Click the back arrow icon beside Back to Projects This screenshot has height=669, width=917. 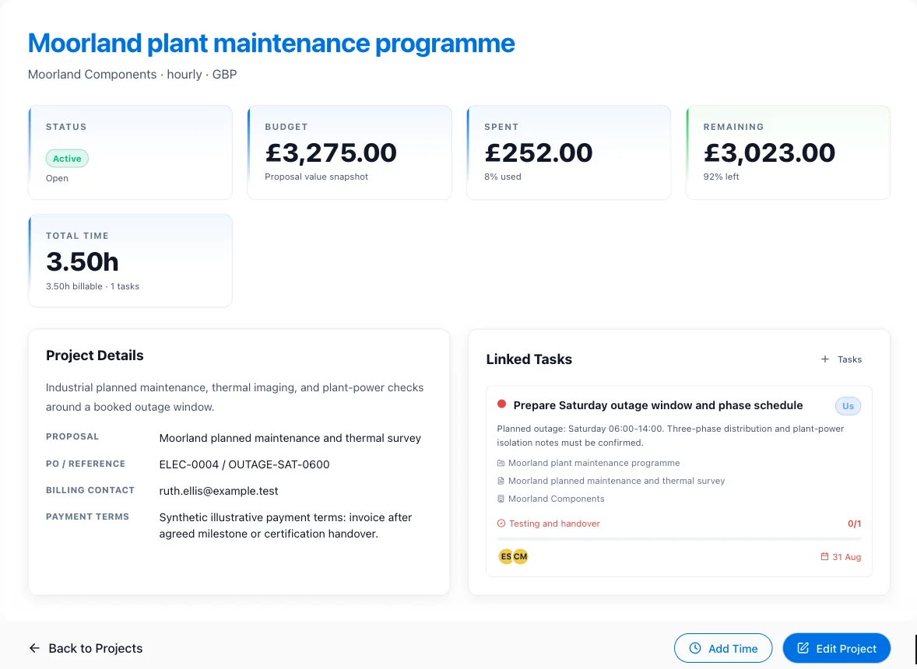pyautogui.click(x=34, y=648)
